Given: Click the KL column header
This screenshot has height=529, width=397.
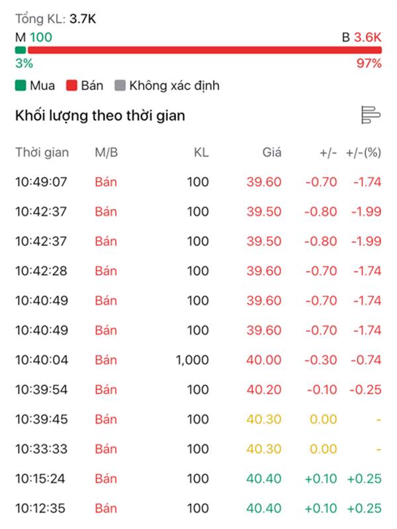Looking at the screenshot, I should pos(200,153).
